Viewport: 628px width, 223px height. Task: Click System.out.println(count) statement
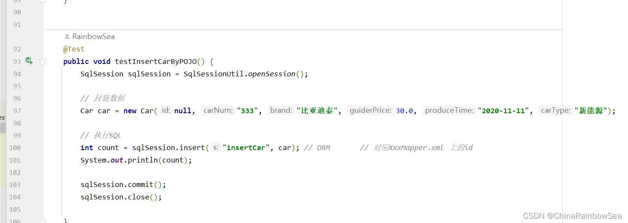tap(136, 160)
